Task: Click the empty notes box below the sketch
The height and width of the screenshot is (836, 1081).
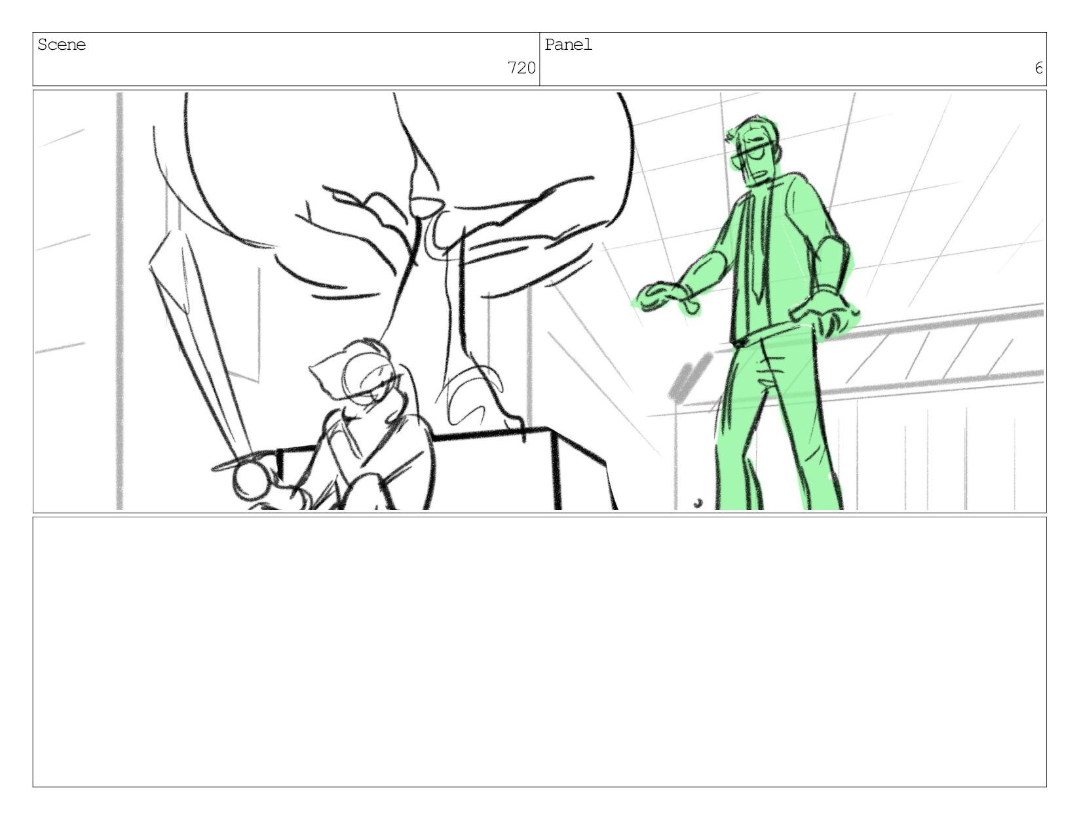Action: pyautogui.click(x=539, y=652)
